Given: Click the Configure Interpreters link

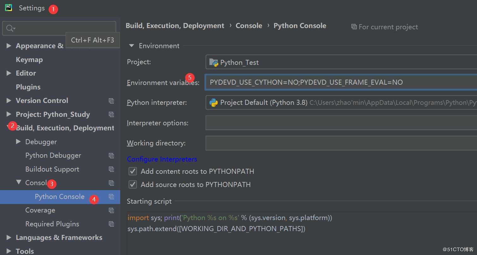Looking at the screenshot, I should [162, 159].
